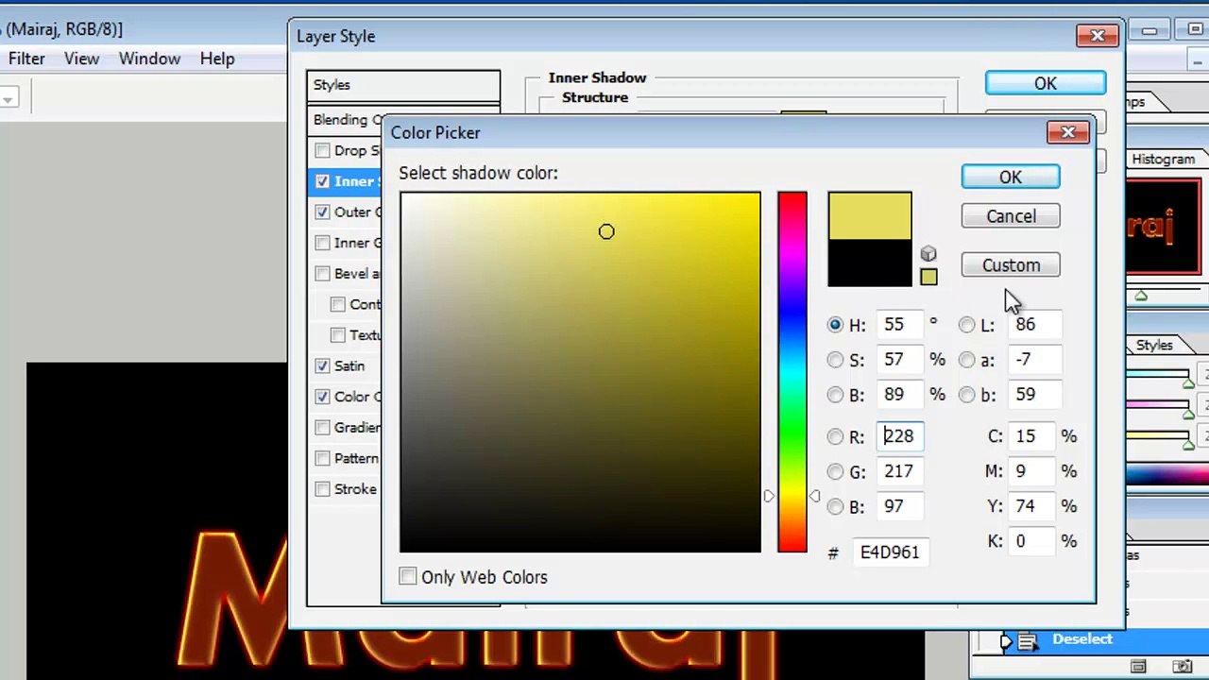Uncheck the Color Overlay checkbox

pyautogui.click(x=323, y=397)
